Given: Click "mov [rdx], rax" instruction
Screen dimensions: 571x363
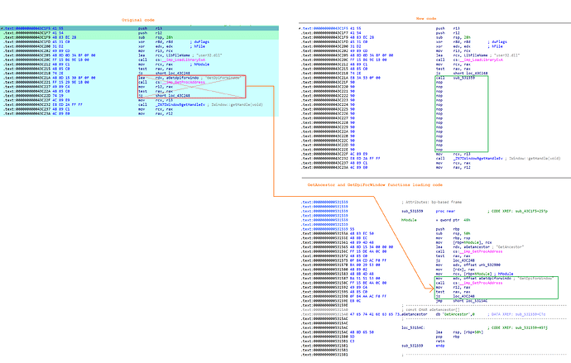Looking at the screenshot, I should point(455,270).
